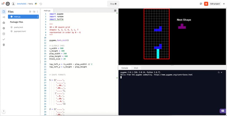Click the cyan I-piece in the Tetris grid
This screenshot has height=116, width=227.
158,54
